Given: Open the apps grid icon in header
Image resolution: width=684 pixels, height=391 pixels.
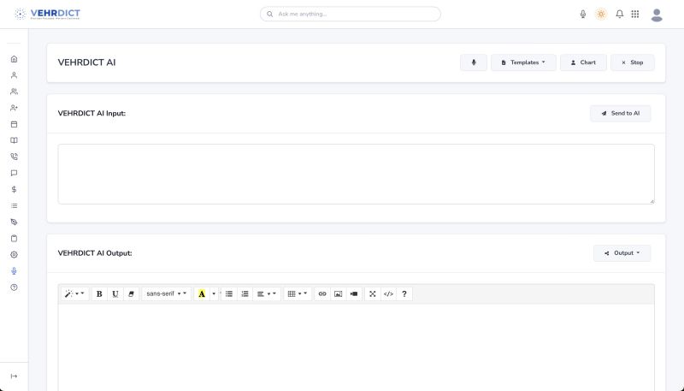Looking at the screenshot, I should click(635, 14).
